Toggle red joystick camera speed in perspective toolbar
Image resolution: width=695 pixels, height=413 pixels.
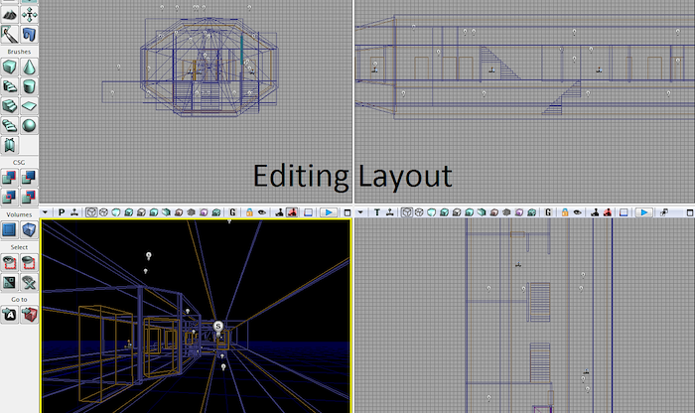(292, 212)
